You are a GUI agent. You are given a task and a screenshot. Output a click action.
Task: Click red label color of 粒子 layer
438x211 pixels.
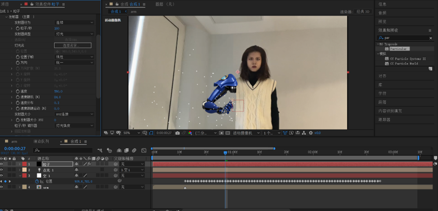[24, 164]
